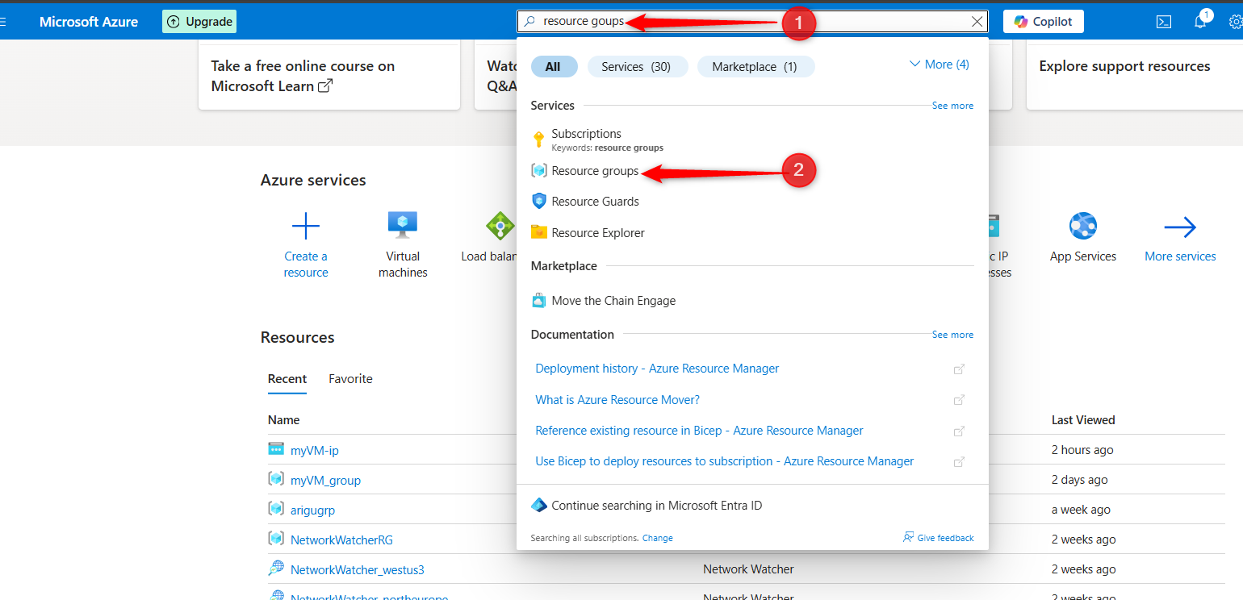Select the All filter pill
Image resolution: width=1243 pixels, height=600 pixels.
(x=554, y=67)
